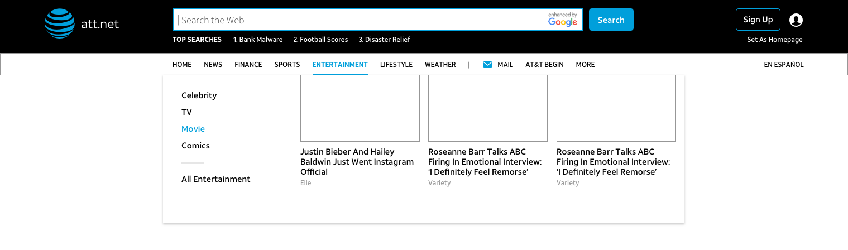848x250 pixels.
Task: Open top search Football Scores
Action: click(320, 40)
